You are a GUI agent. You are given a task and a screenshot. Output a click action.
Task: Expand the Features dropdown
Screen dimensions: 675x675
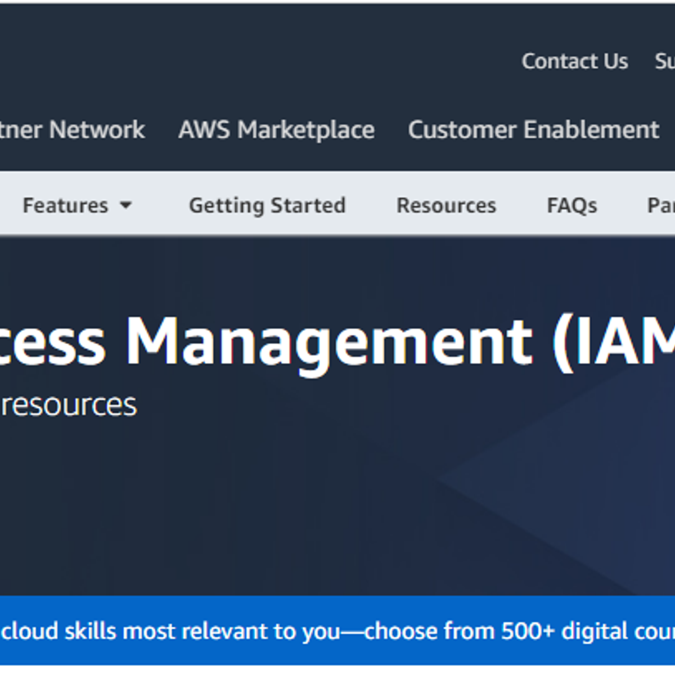(x=77, y=205)
